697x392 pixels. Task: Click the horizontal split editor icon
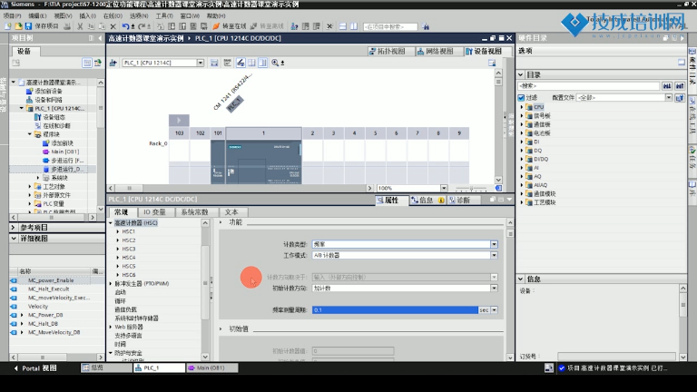click(343, 26)
